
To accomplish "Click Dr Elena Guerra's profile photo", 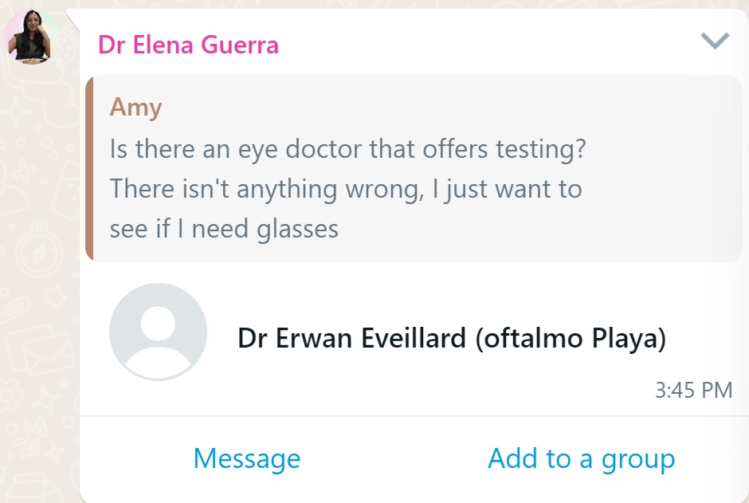I will (x=32, y=37).
